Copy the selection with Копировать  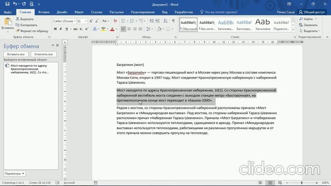tap(26, 25)
